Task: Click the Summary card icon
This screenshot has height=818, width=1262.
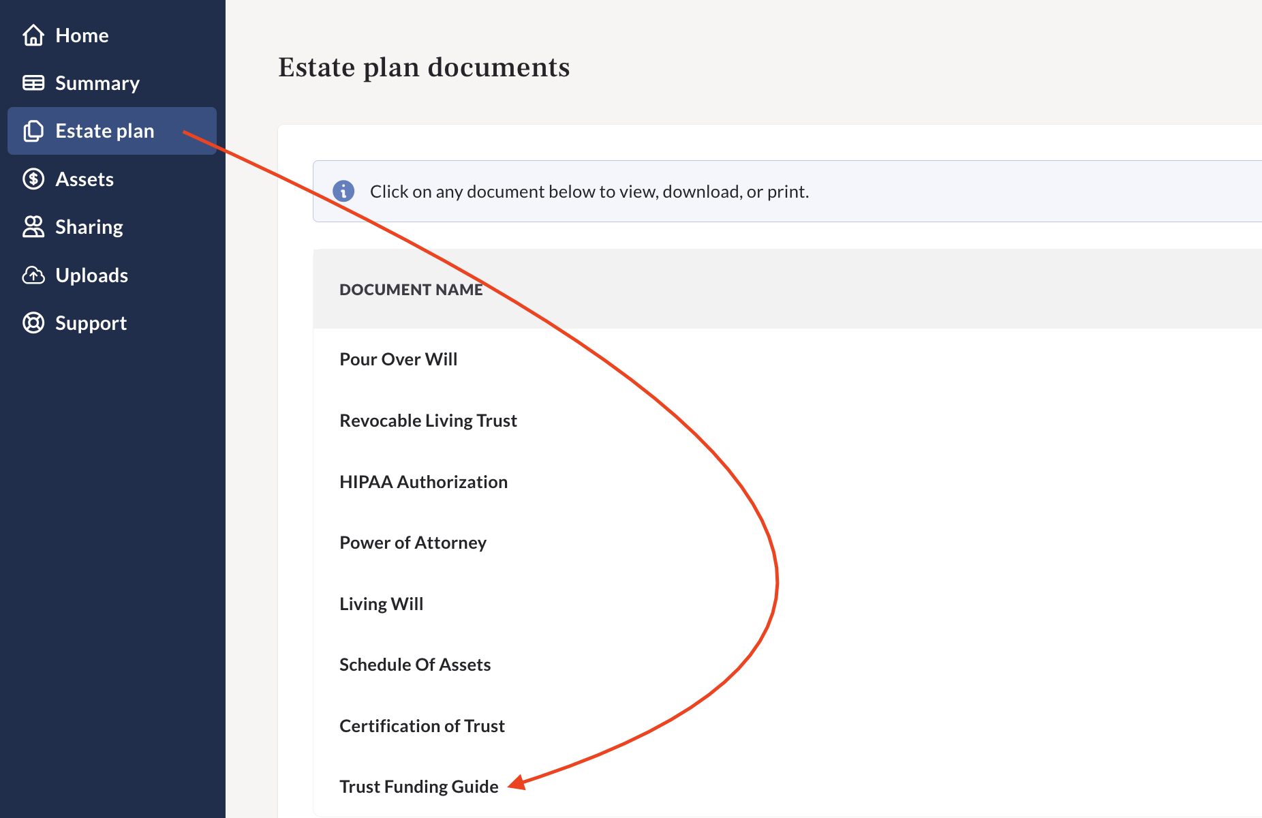Action: pyautogui.click(x=33, y=82)
